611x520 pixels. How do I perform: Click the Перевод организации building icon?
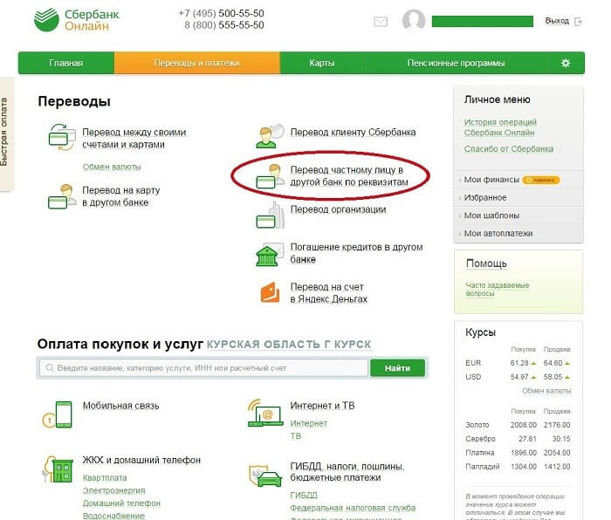270,215
